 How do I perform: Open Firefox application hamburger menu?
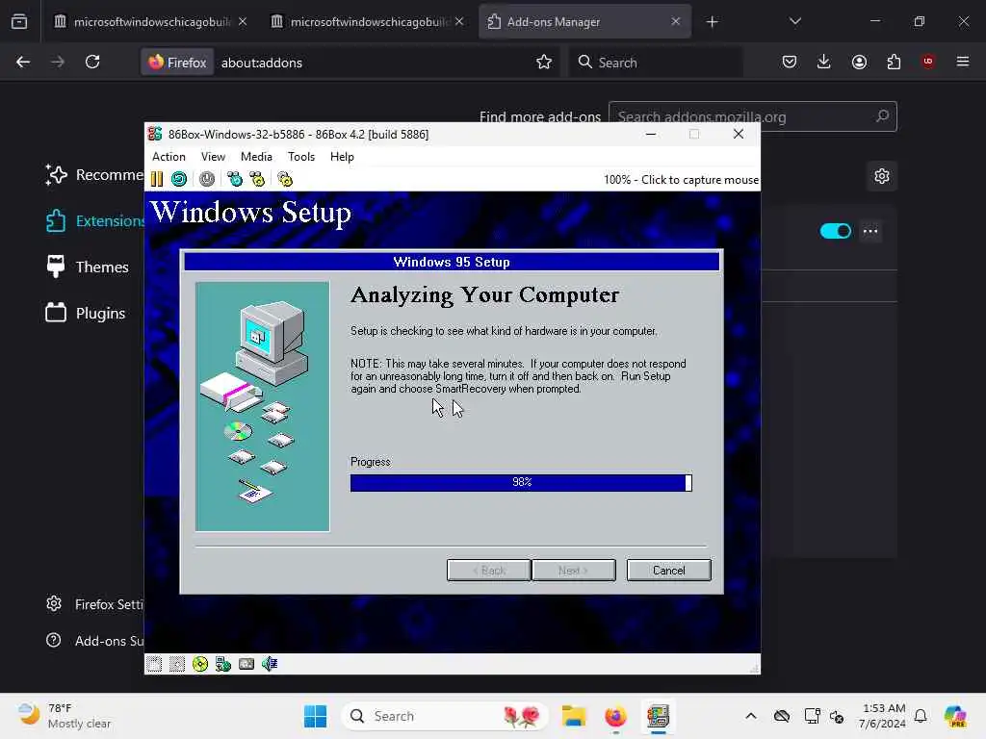click(x=963, y=62)
